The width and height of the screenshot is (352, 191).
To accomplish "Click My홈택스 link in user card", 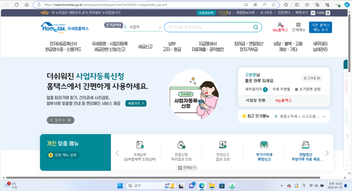I will (x=284, y=100).
